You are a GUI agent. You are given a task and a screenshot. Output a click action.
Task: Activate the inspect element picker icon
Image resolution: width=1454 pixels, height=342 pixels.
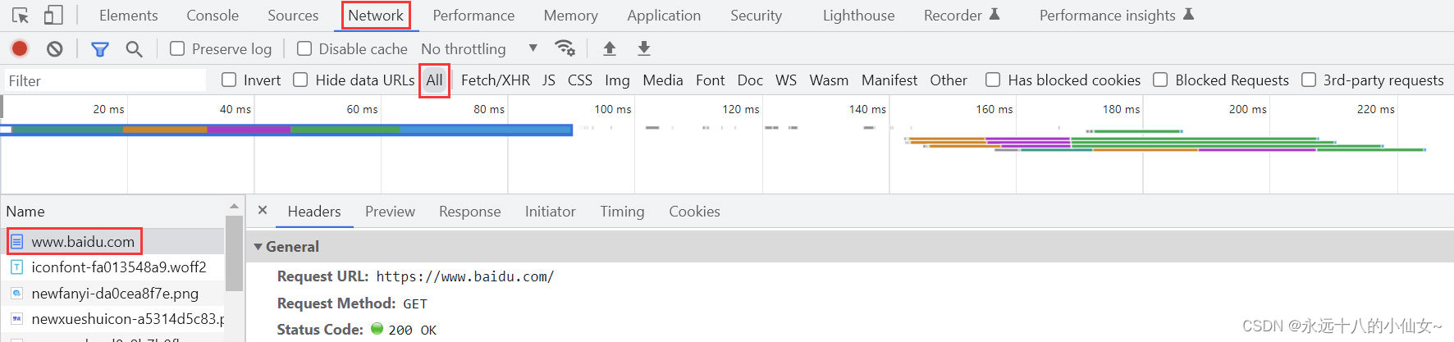(21, 15)
